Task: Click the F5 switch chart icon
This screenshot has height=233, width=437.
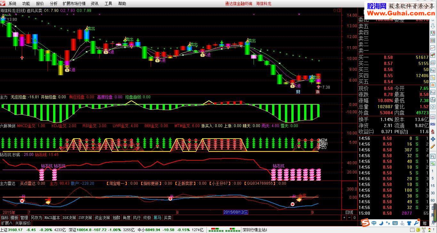Action: pyautogui.click(x=433, y=157)
